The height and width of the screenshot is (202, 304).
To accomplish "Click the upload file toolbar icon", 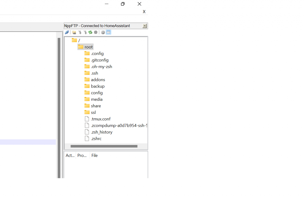I will coord(85,32).
